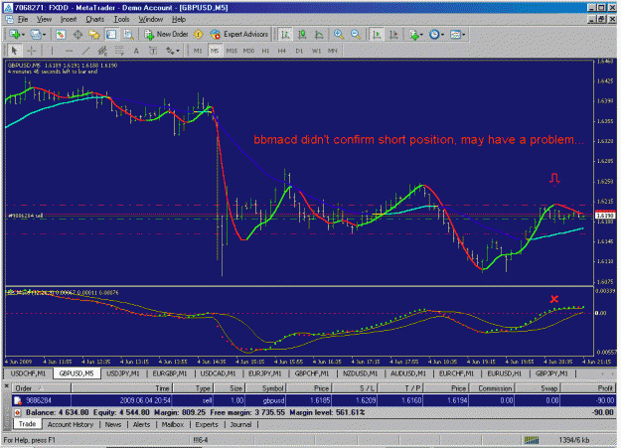Viewport: 621px width, 448px height.
Task: Select the Horizontal Line tool
Action: pyautogui.click(x=69, y=51)
